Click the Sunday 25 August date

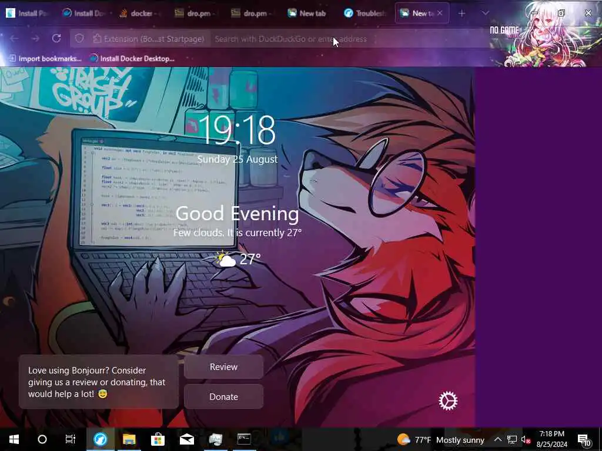pyautogui.click(x=238, y=159)
